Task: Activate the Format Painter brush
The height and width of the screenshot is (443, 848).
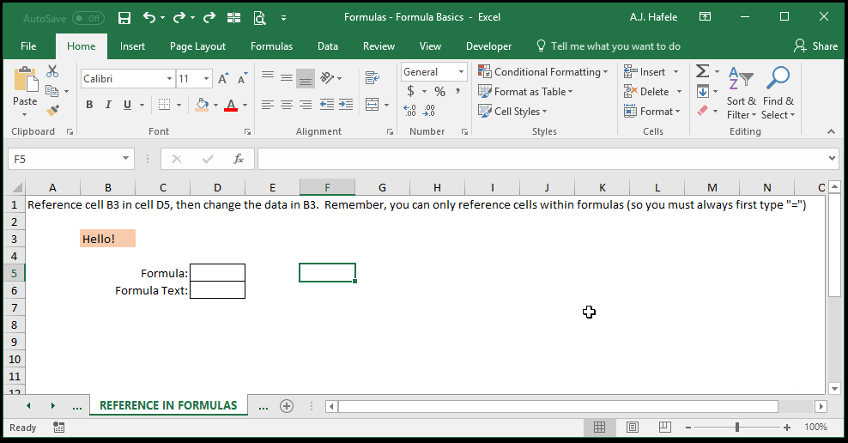Action: [52, 111]
